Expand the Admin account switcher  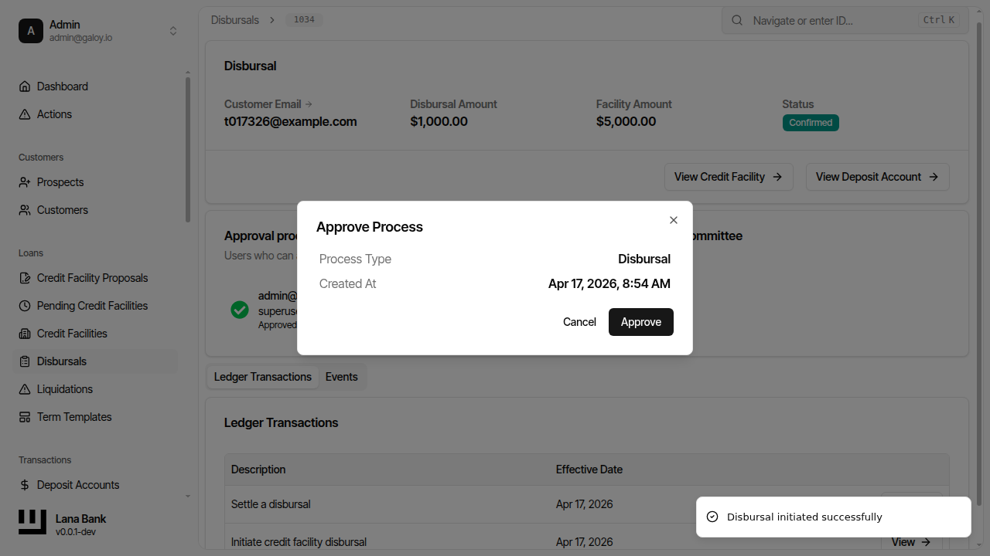pyautogui.click(x=173, y=31)
